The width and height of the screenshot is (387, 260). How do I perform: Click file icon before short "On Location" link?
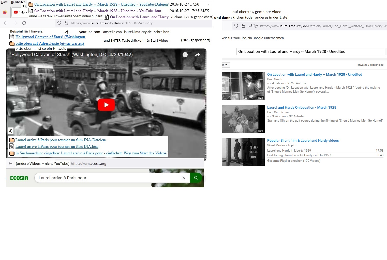106,17
